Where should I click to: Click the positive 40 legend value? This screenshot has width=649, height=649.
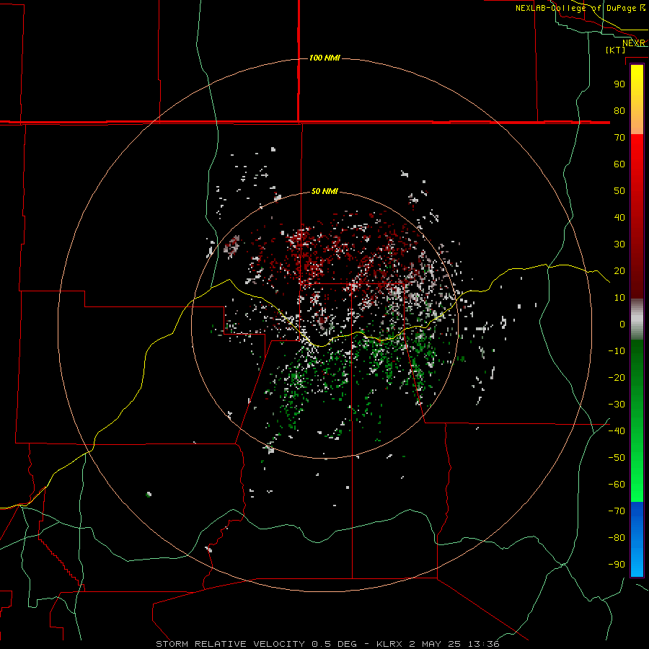(619, 217)
